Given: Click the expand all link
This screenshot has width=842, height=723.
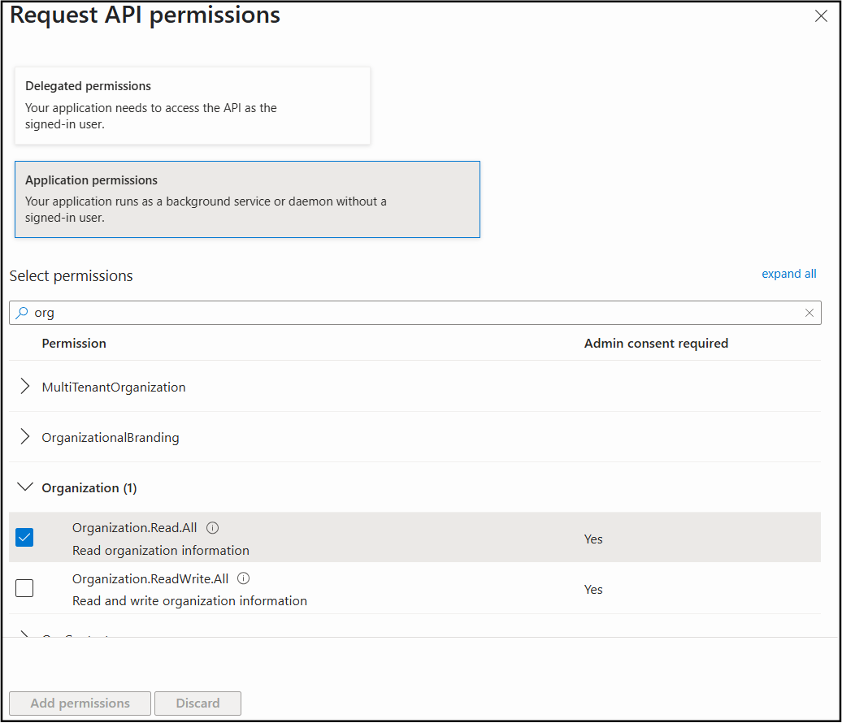Looking at the screenshot, I should click(788, 274).
